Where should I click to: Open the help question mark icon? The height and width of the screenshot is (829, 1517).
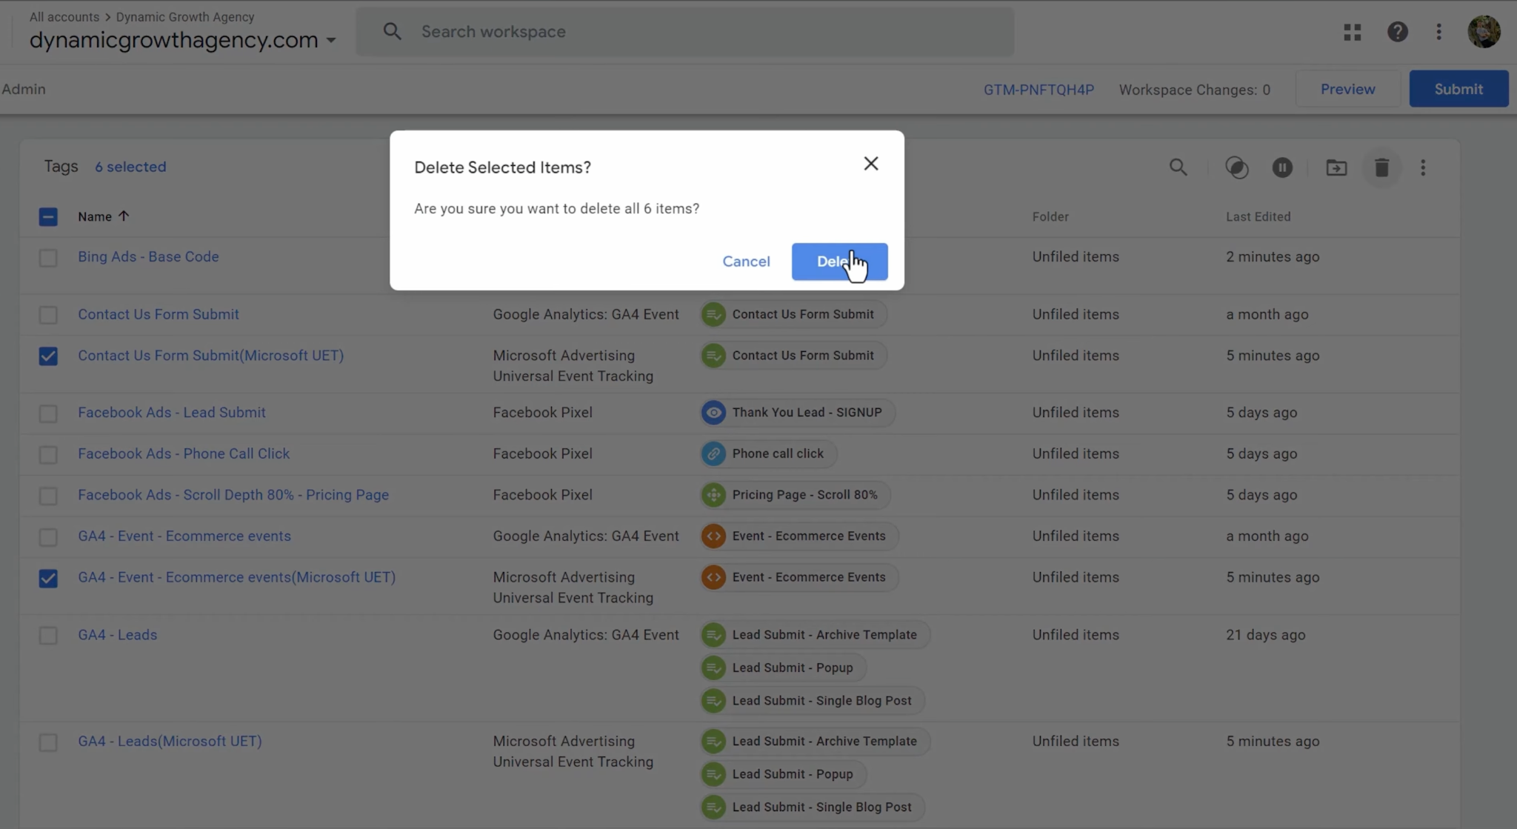1397,32
